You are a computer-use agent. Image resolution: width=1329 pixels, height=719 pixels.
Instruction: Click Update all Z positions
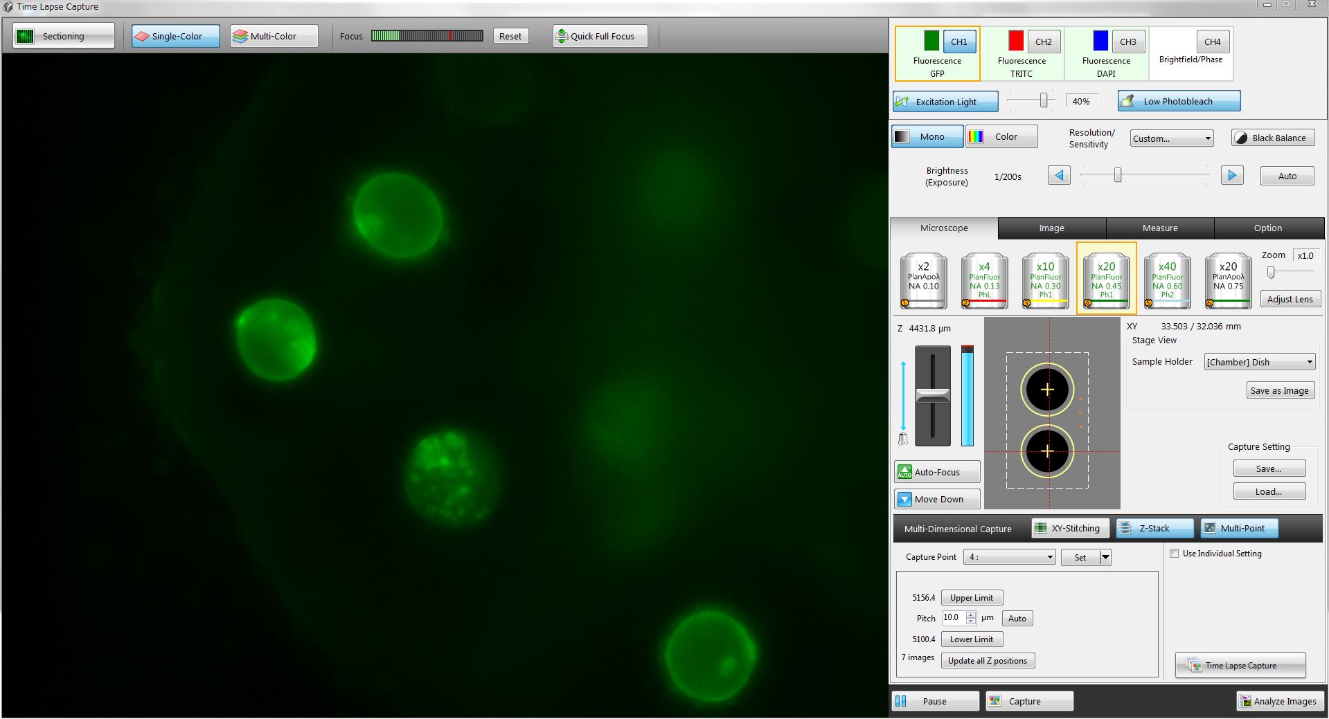coord(987,661)
